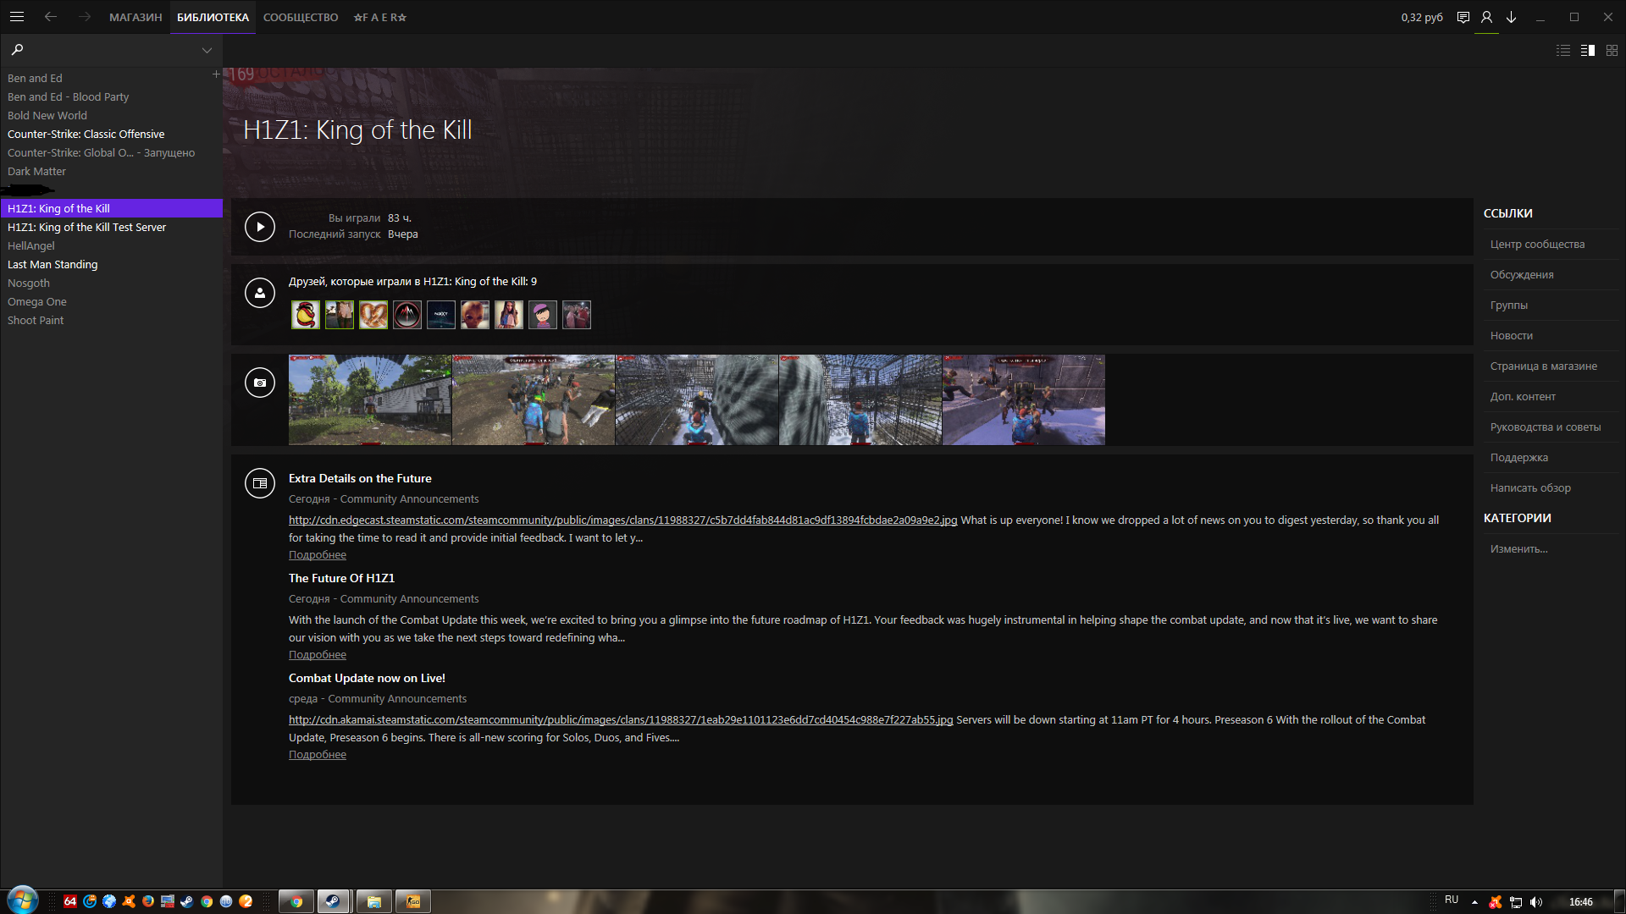Open the СООБЩЕСТВО tab

point(301,17)
